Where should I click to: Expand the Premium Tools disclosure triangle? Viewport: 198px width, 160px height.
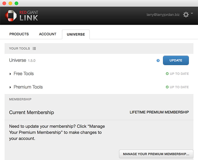[x=10, y=87]
